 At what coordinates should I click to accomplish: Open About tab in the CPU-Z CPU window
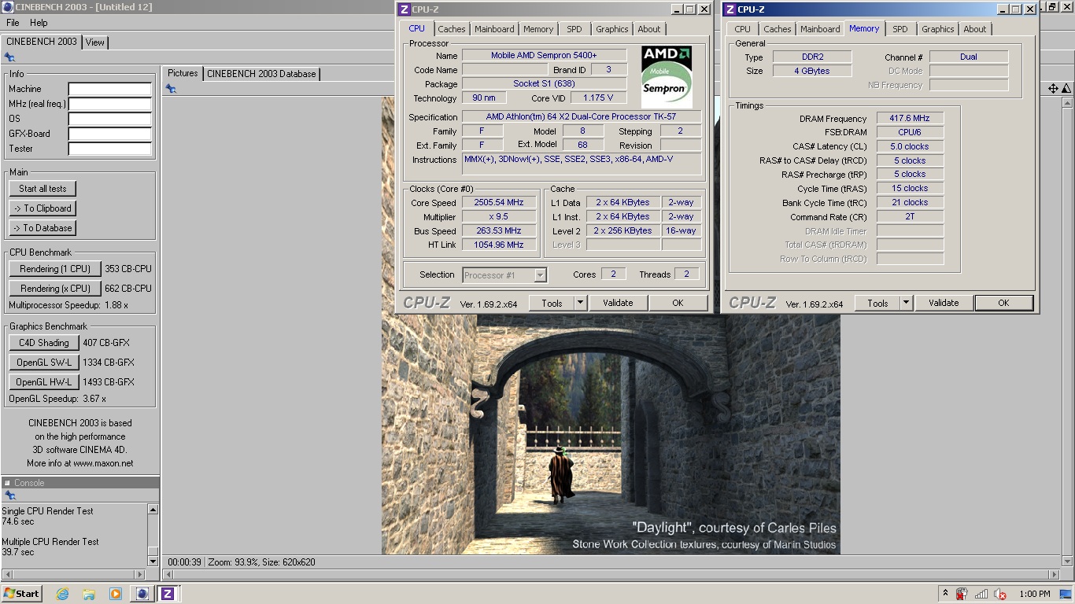649,29
